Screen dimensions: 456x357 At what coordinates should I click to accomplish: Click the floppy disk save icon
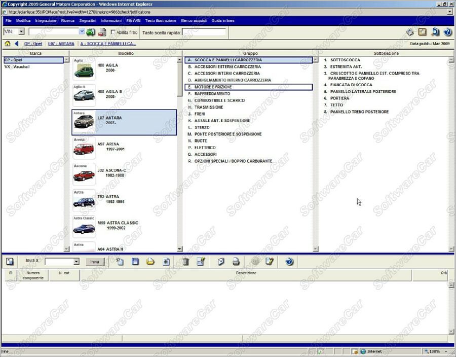click(x=135, y=262)
